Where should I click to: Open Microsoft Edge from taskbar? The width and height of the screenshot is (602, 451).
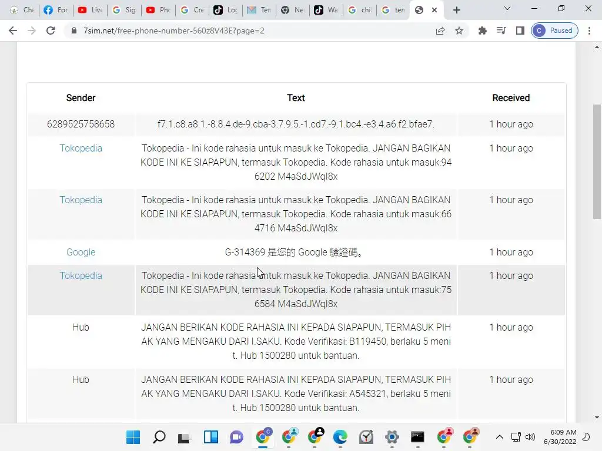pyautogui.click(x=340, y=437)
